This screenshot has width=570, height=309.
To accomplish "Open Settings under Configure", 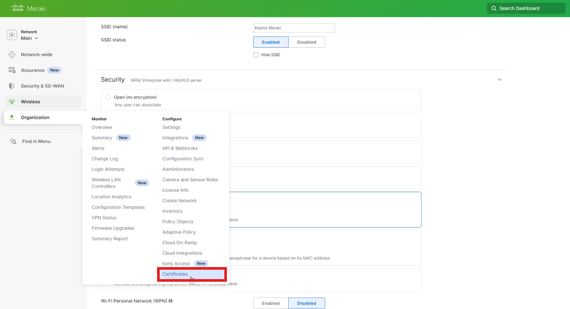I will (x=171, y=127).
